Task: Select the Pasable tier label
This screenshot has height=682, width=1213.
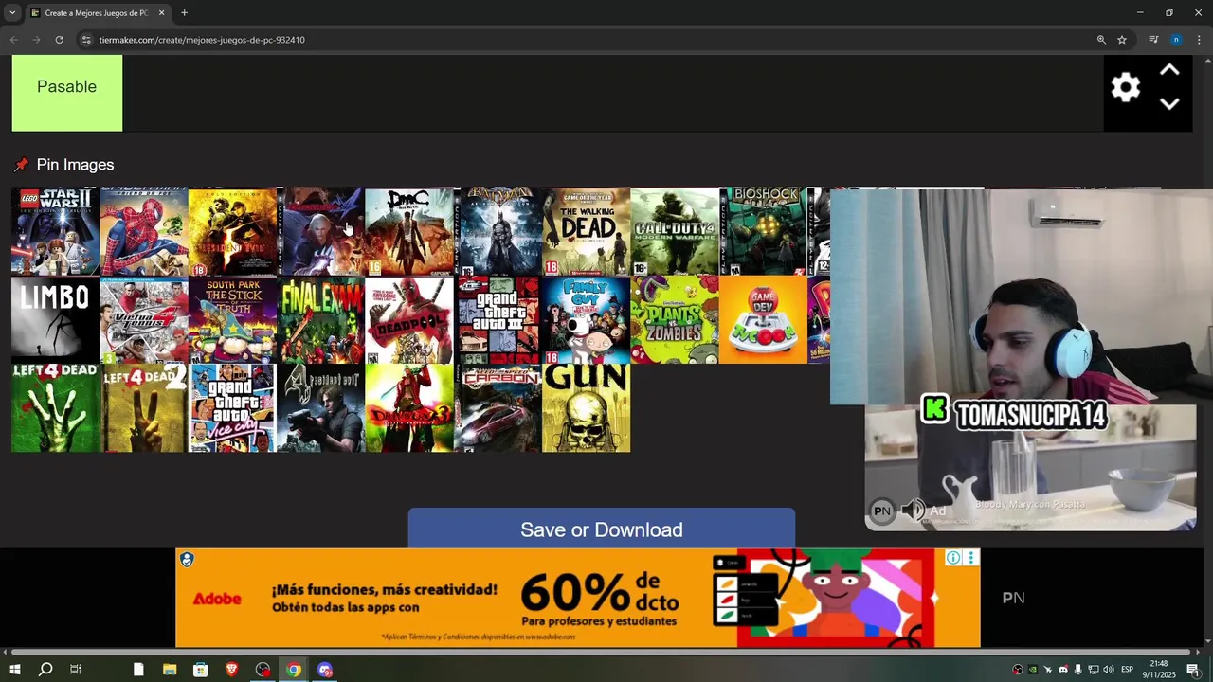Action: [66, 93]
